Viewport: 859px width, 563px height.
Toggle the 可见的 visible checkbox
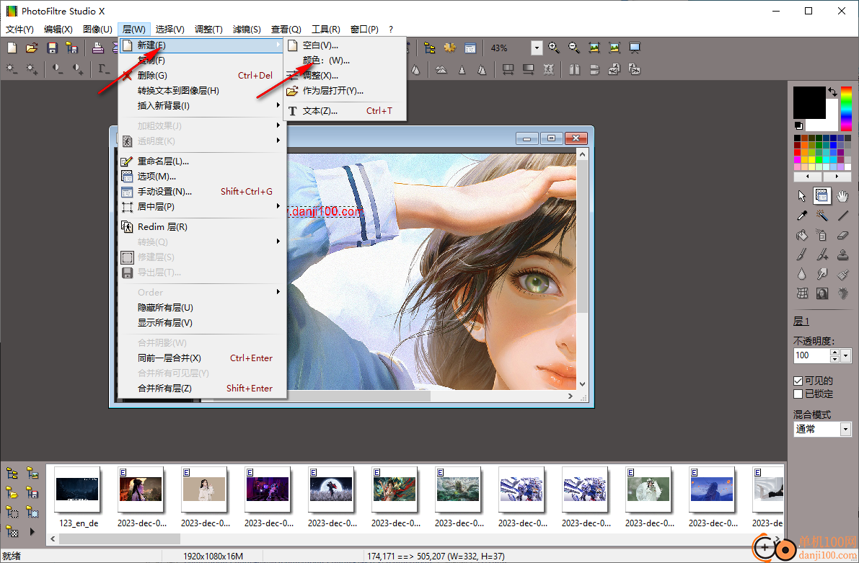(x=798, y=381)
